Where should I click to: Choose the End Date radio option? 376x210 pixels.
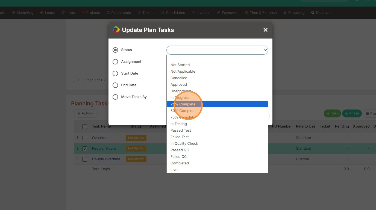tap(115, 85)
